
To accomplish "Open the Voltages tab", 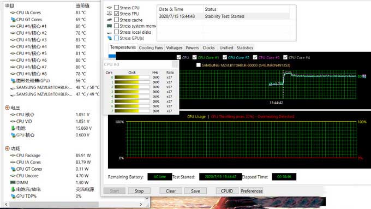I will click(174, 48).
